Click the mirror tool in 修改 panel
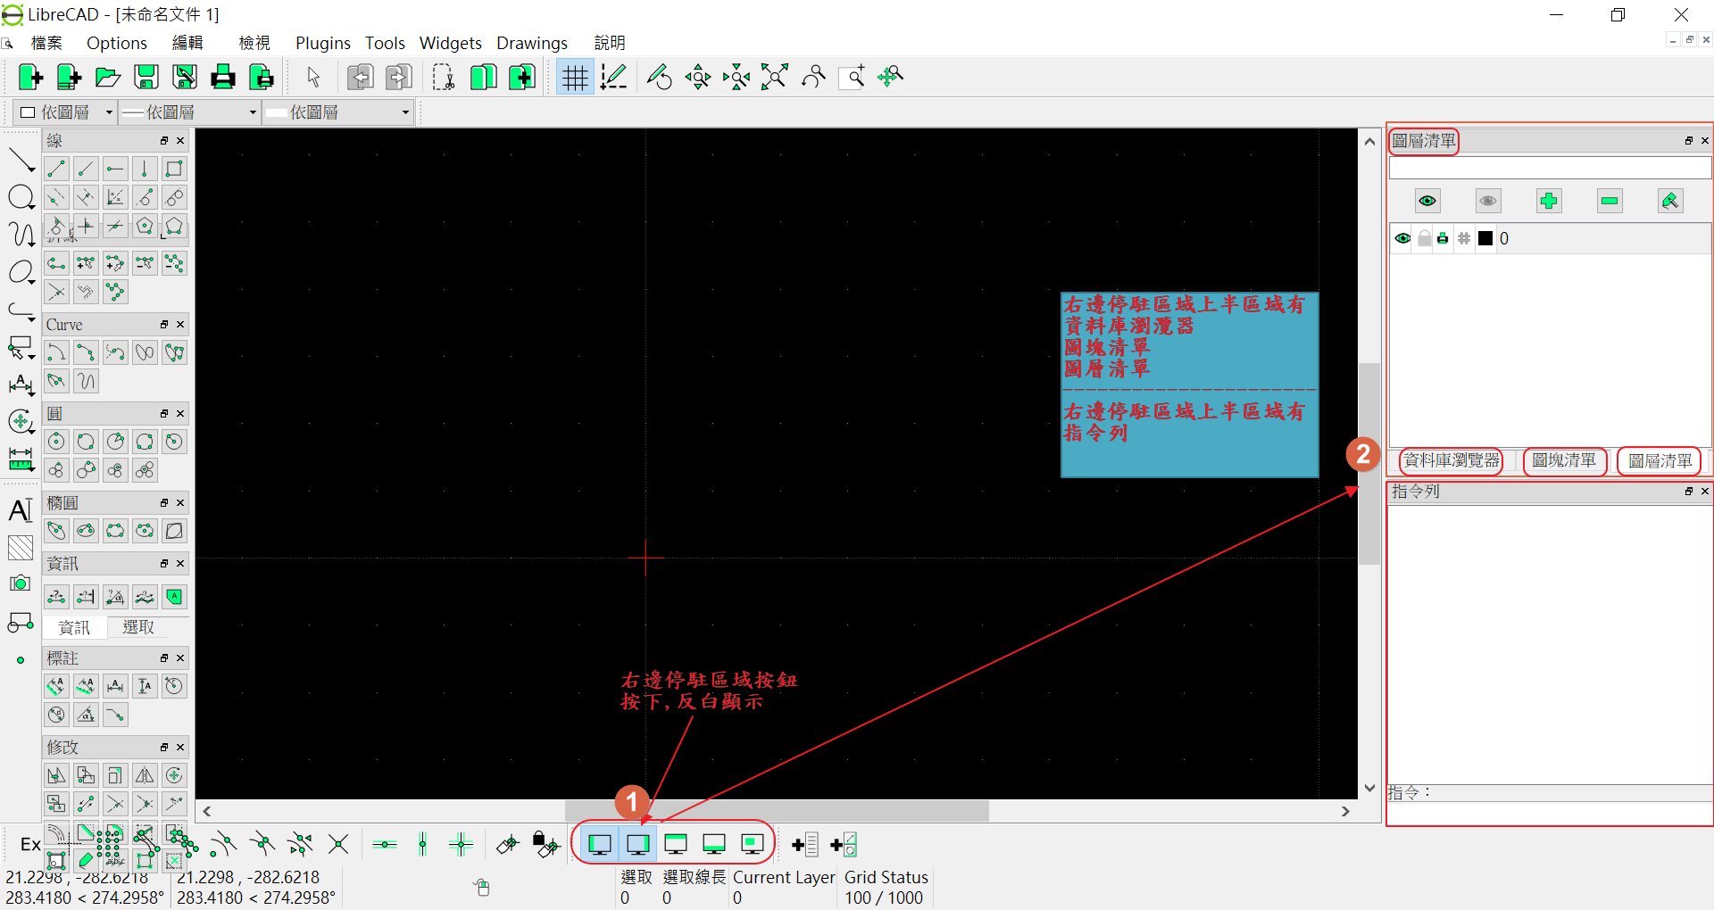 145,775
